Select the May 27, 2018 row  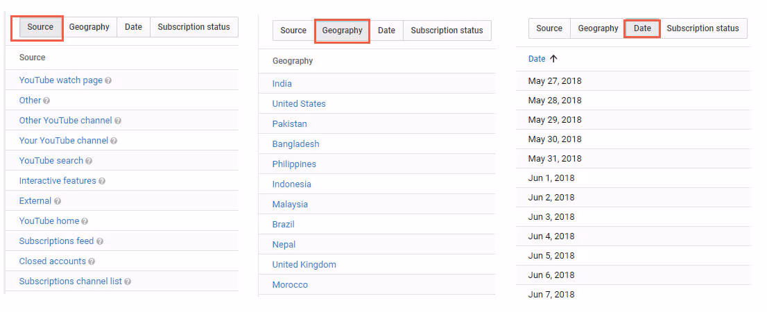[555, 81]
